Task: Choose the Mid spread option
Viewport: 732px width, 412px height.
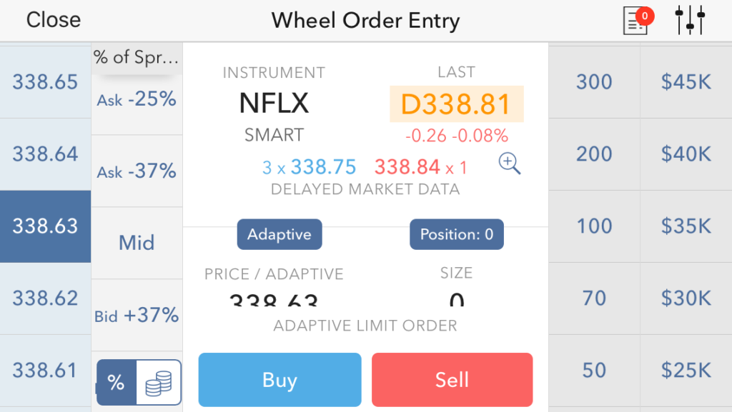Action: (137, 243)
